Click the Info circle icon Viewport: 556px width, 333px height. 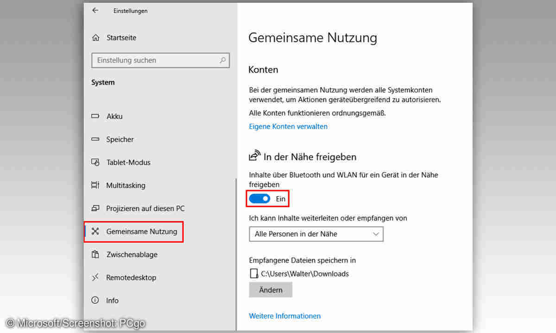(95, 300)
